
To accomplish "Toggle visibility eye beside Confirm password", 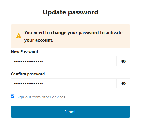I will 123,83.
